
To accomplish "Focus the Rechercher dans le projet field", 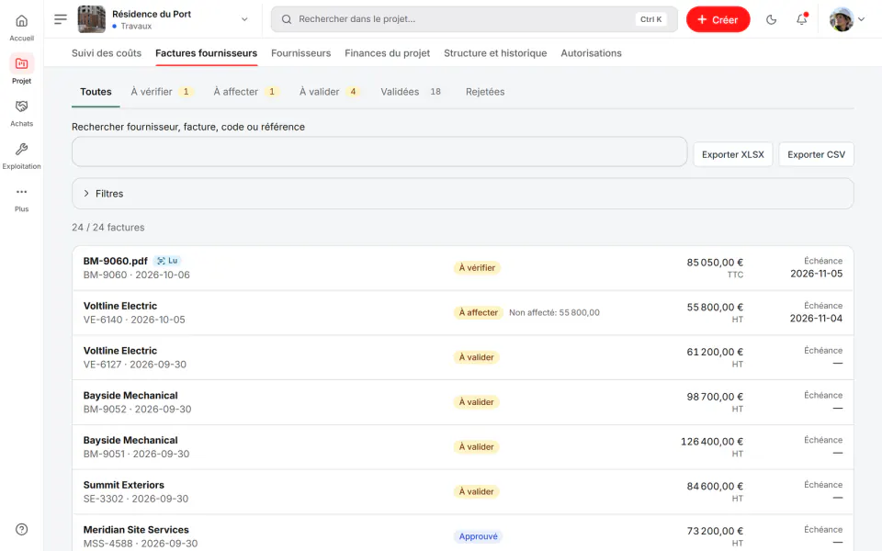I will coord(474,19).
